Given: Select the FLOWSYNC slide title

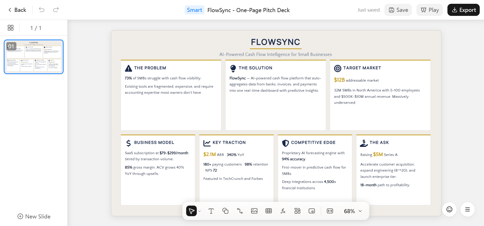Looking at the screenshot, I should (276, 42).
